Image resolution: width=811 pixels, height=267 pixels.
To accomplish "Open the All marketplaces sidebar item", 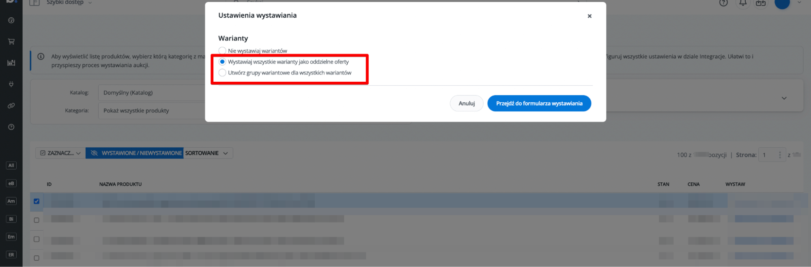I will click(x=11, y=165).
